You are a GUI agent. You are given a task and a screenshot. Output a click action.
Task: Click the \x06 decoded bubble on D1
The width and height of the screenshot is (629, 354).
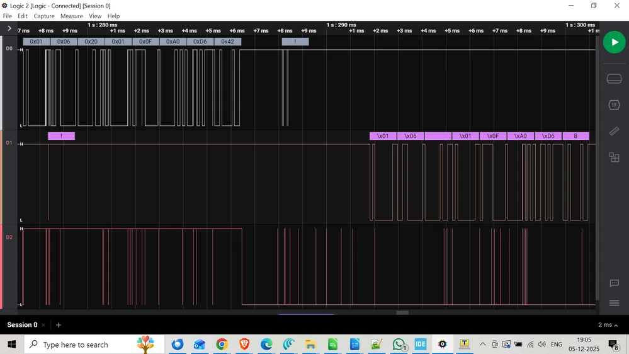411,136
